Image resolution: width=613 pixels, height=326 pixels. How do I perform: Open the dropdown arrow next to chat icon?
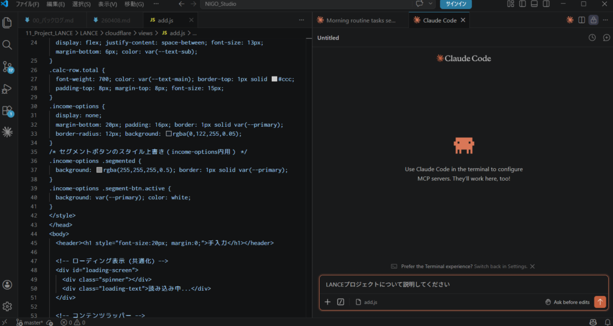tap(430, 4)
